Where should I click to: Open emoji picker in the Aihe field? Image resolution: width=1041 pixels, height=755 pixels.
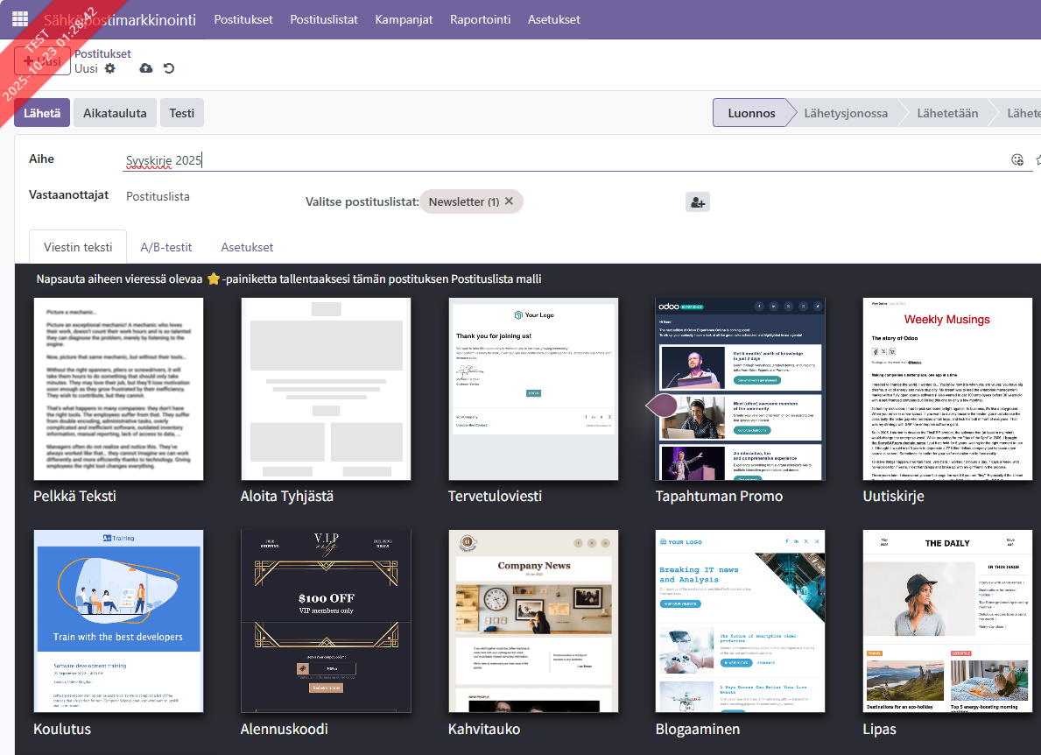click(x=1016, y=159)
